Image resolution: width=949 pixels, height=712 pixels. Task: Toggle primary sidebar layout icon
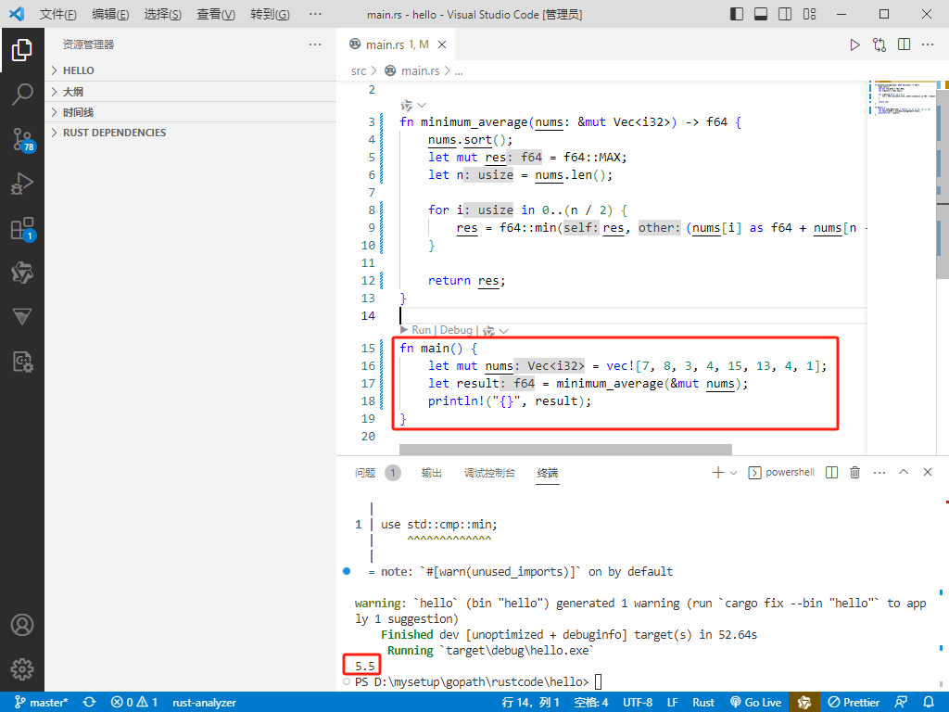pyautogui.click(x=737, y=14)
